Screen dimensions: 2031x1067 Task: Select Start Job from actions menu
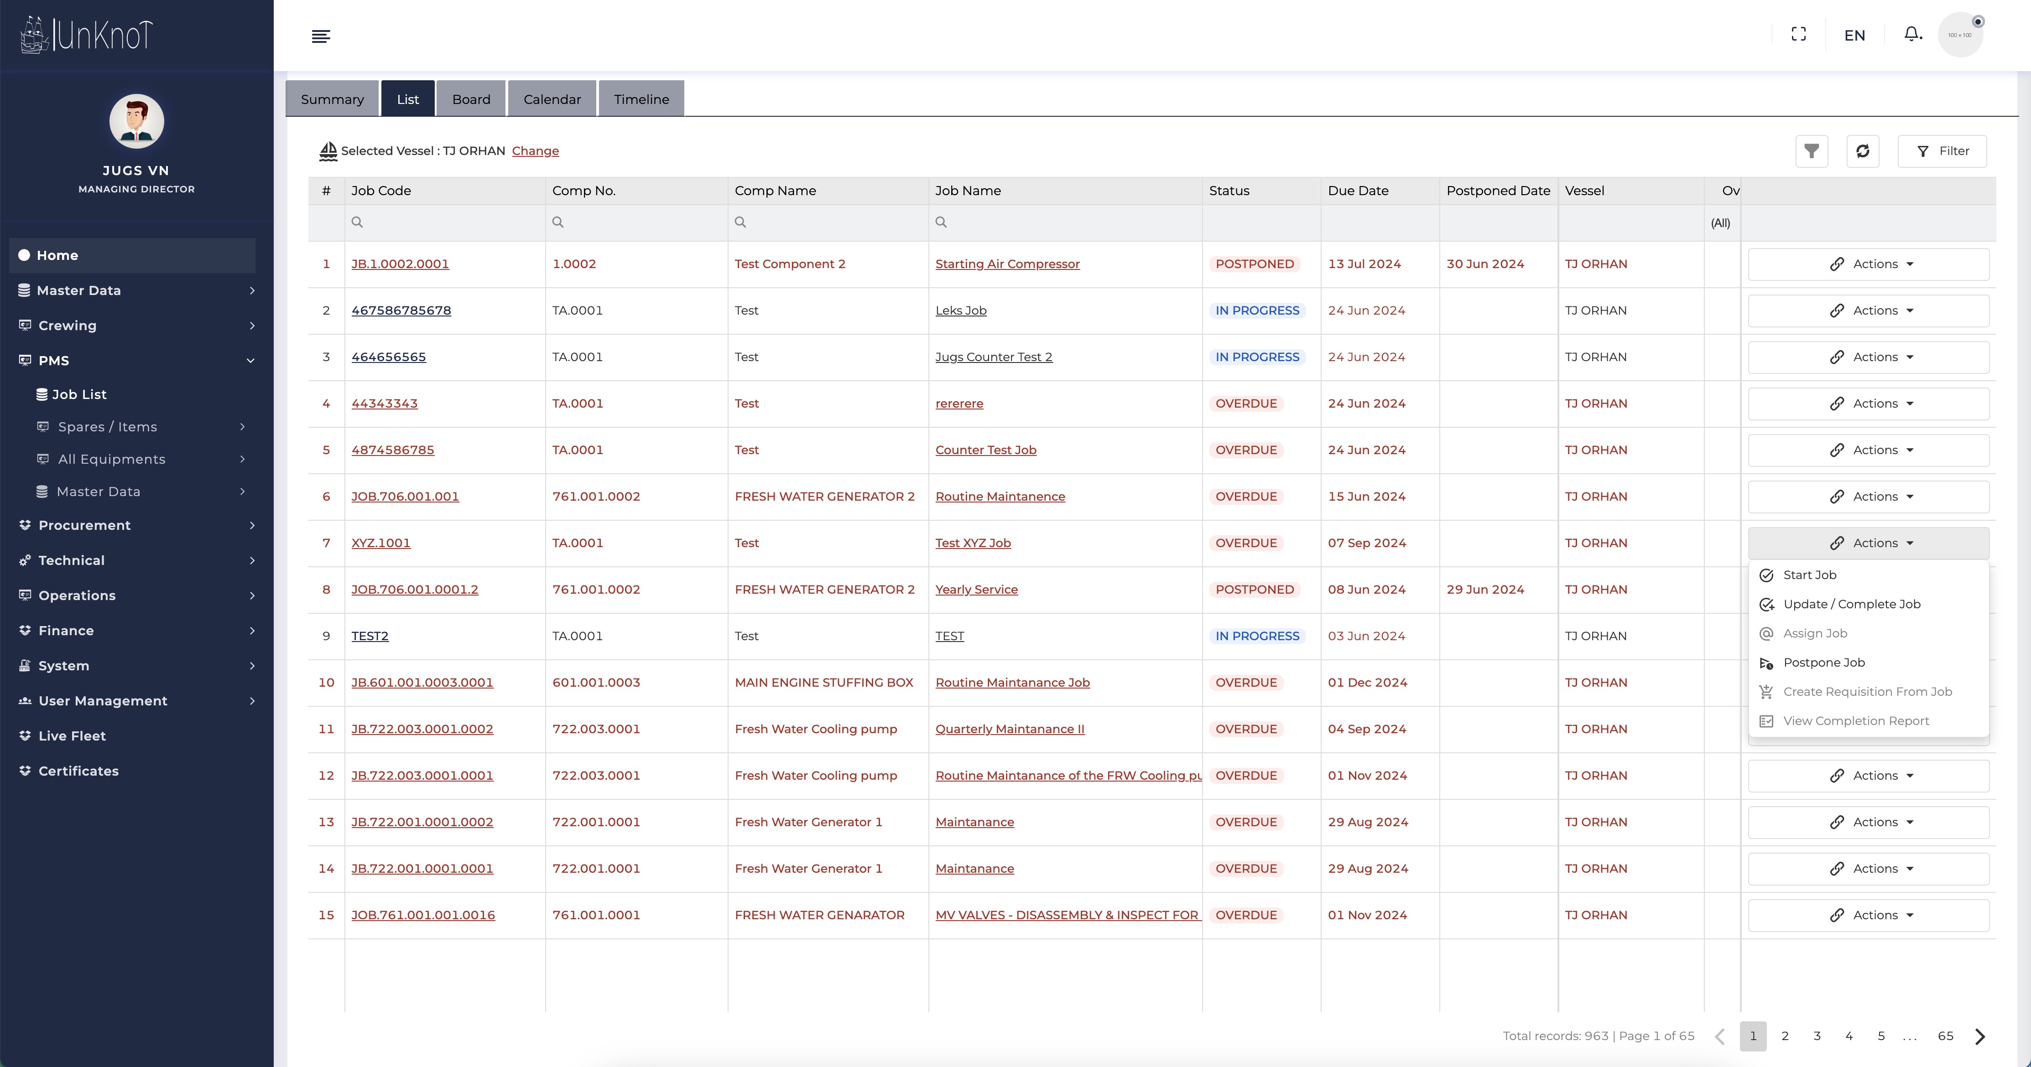[1809, 575]
